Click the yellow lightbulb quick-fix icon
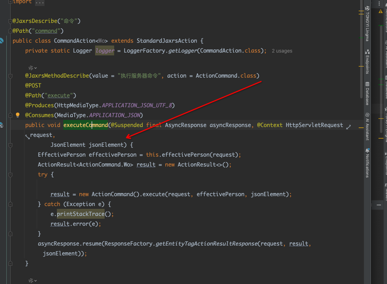The width and height of the screenshot is (387, 284). 18,115
